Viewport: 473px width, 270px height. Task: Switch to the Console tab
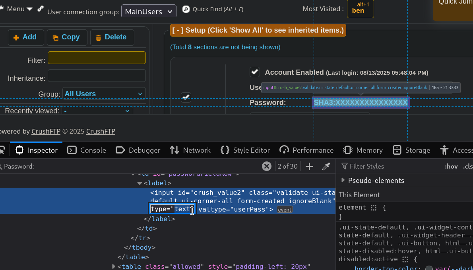click(x=87, y=150)
